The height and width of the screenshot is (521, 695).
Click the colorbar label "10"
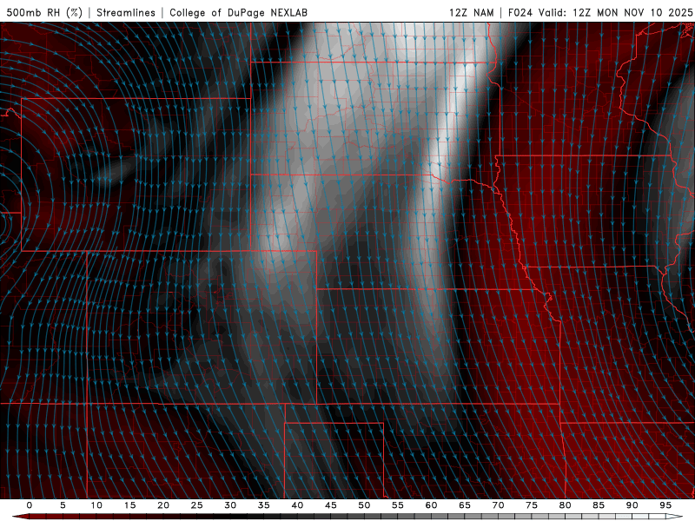coord(96,505)
